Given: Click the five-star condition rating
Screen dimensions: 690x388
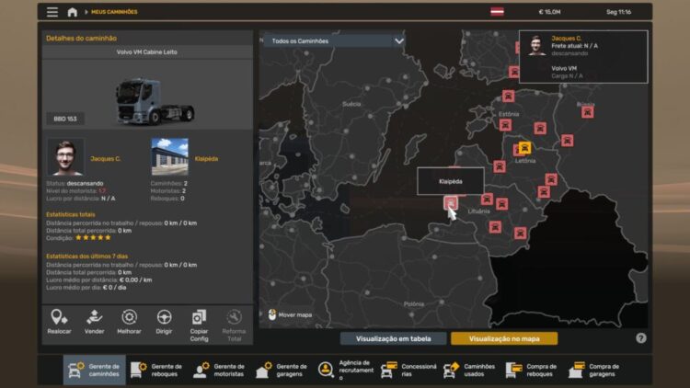Looking at the screenshot, I should [x=93, y=237].
